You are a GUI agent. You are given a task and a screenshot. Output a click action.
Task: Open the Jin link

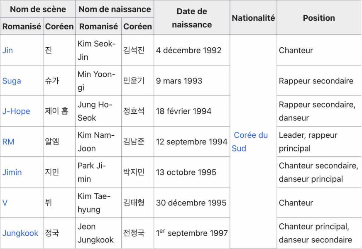7,50
